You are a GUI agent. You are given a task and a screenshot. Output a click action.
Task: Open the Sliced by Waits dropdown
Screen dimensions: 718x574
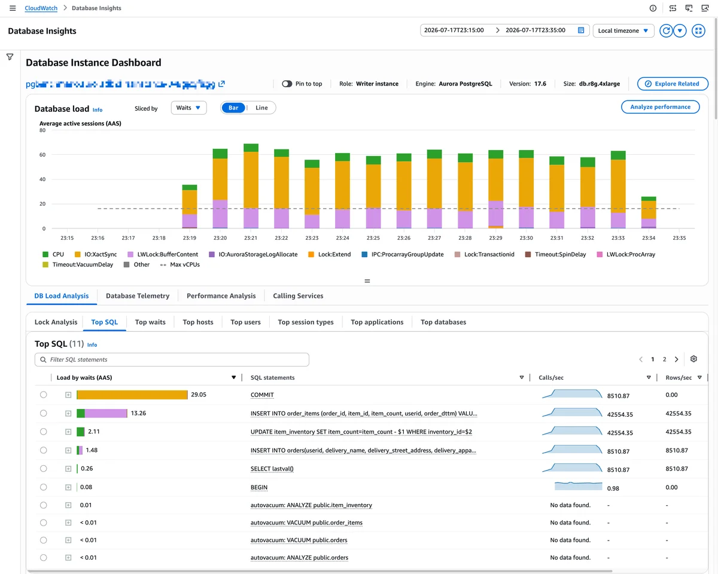(x=188, y=108)
